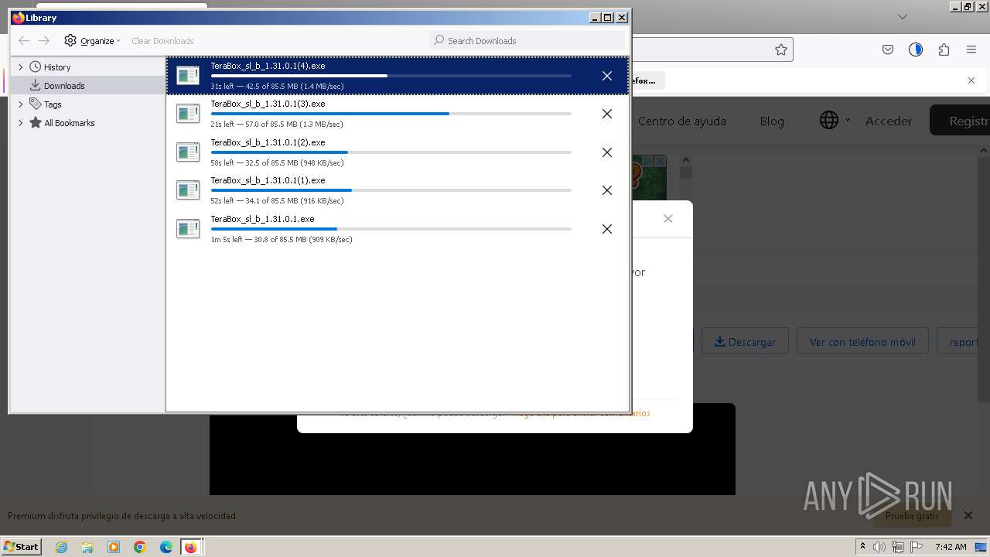The image size is (990, 557).
Task: Launch Internet Explorer from taskbar
Action: pos(61,547)
